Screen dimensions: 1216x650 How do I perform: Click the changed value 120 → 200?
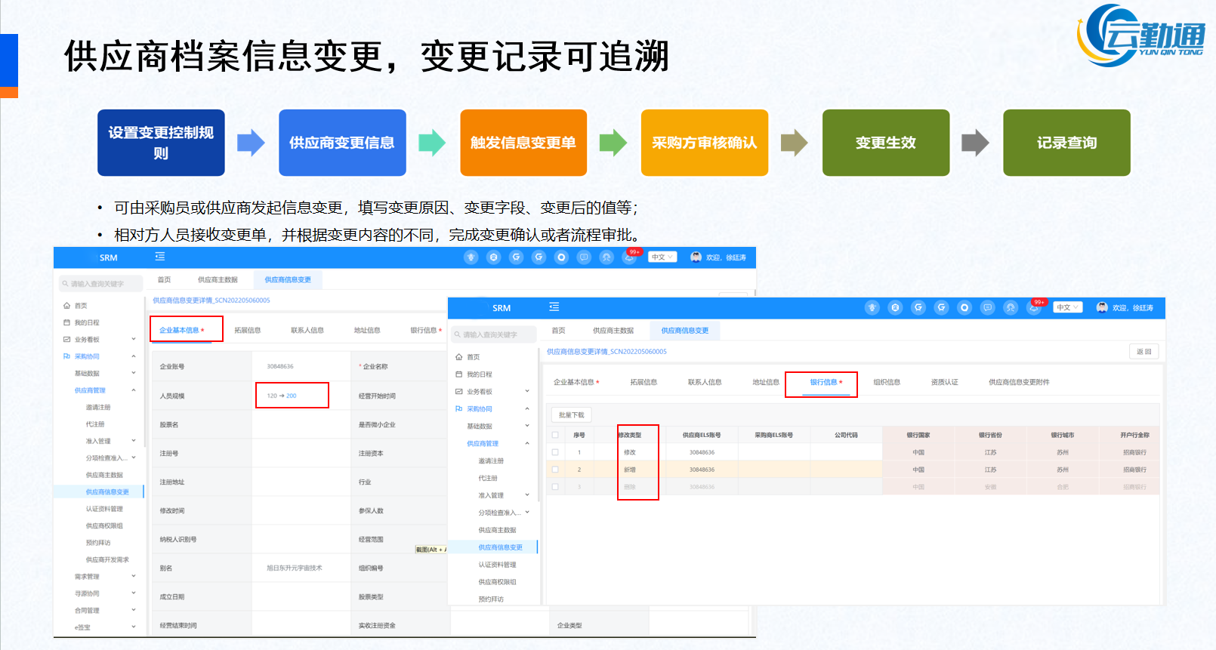[x=282, y=396]
